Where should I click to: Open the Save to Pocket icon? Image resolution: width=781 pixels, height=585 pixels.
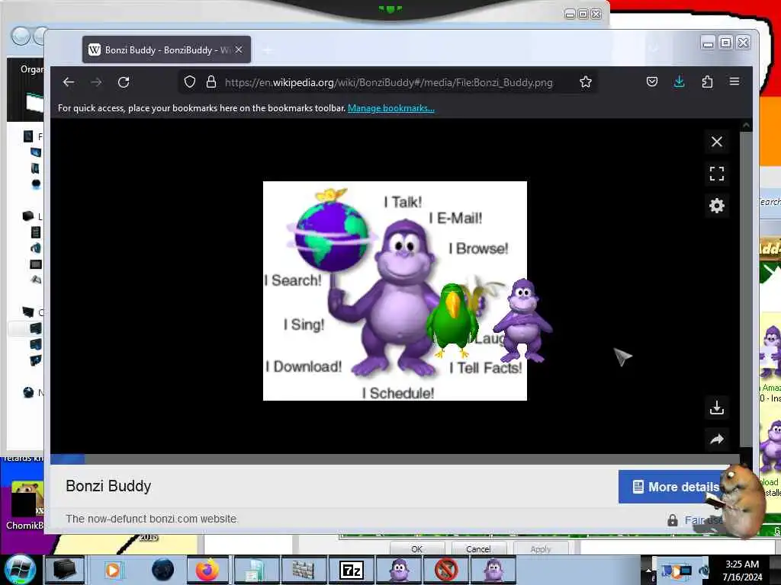coord(651,82)
